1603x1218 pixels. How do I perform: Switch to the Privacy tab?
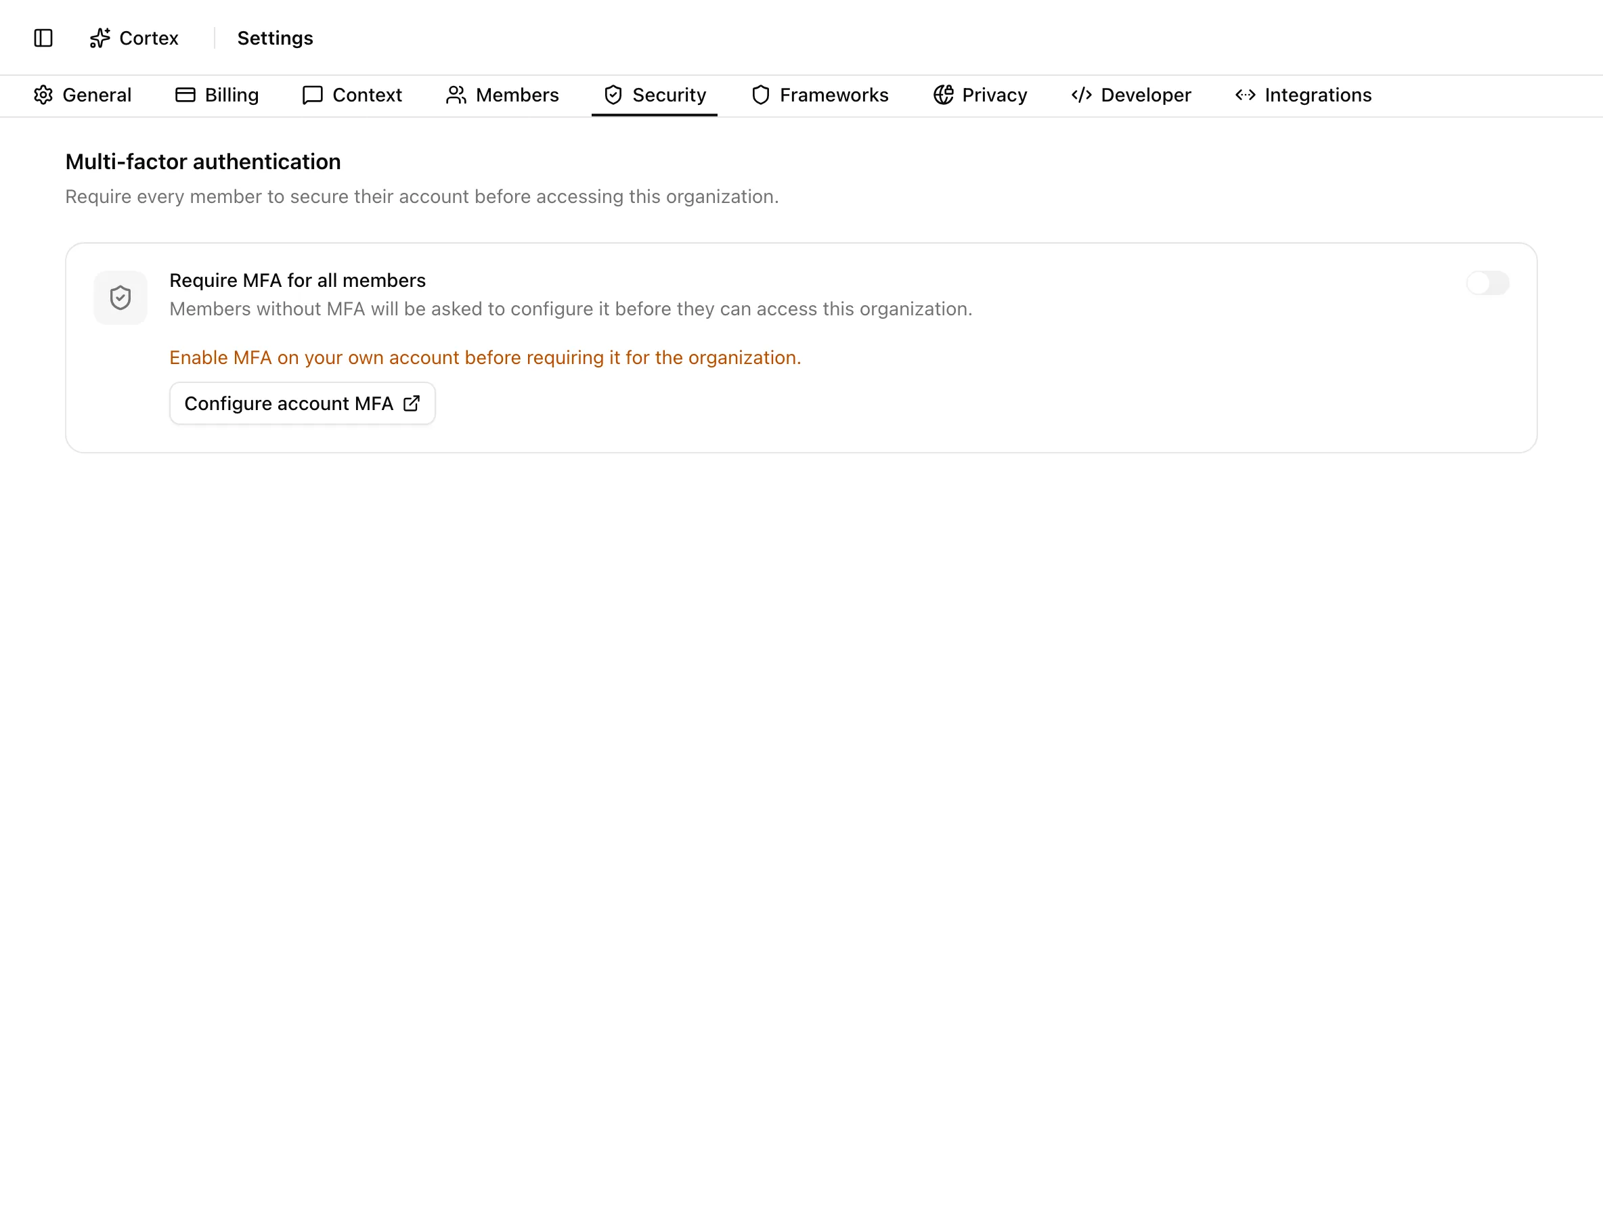point(980,95)
